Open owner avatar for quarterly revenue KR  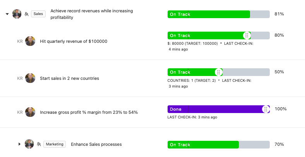pos(30,41)
